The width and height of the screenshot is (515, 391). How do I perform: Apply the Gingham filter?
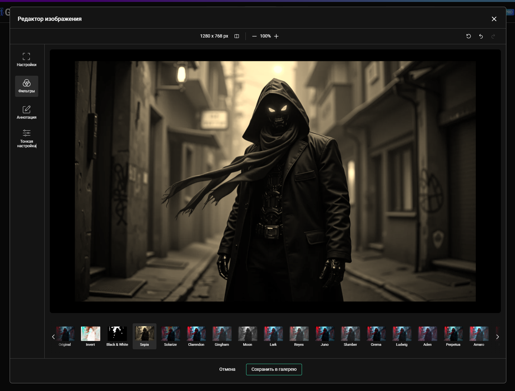pyautogui.click(x=222, y=336)
